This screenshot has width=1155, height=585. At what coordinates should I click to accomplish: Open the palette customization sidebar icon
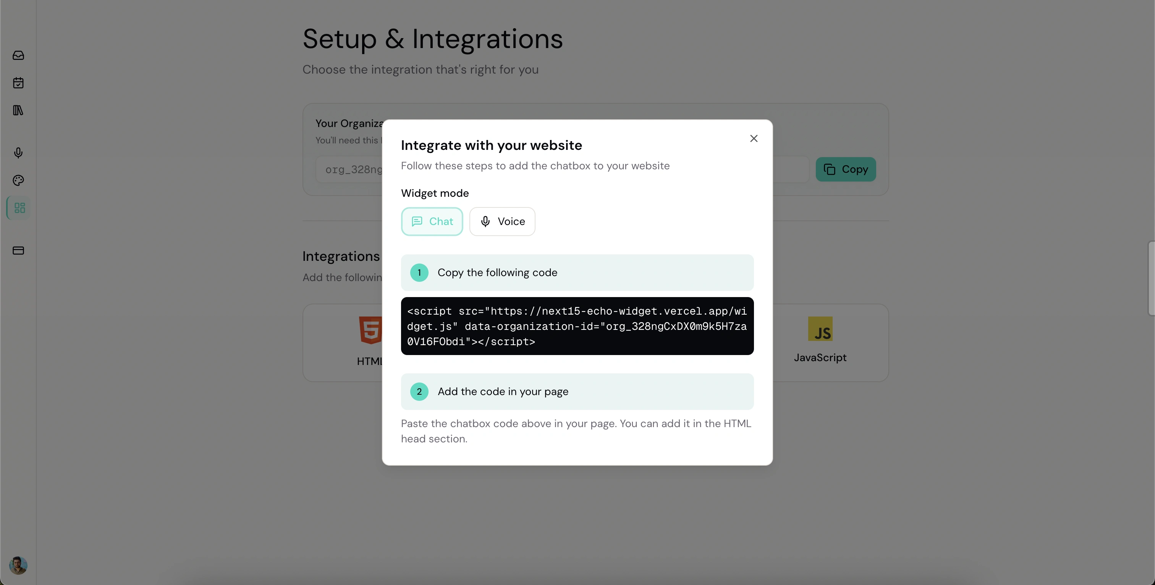[x=18, y=180]
